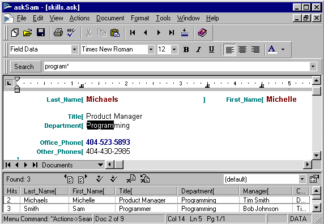Image resolution: width=324 pixels, height=224 pixels.
Task: Click the next report page icon in results pane
Action: click(x=83, y=179)
